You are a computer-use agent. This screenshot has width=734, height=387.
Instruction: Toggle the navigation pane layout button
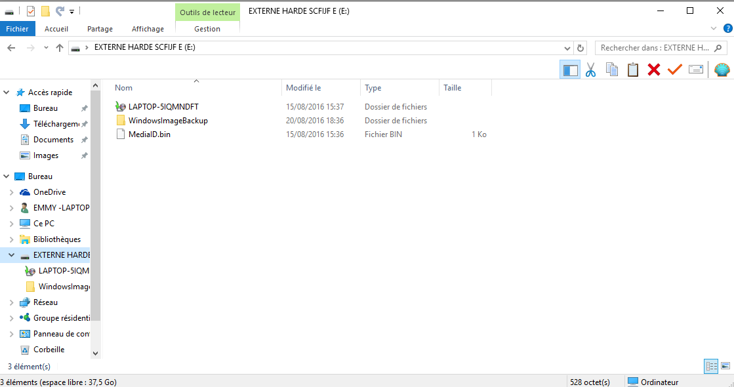(x=570, y=70)
